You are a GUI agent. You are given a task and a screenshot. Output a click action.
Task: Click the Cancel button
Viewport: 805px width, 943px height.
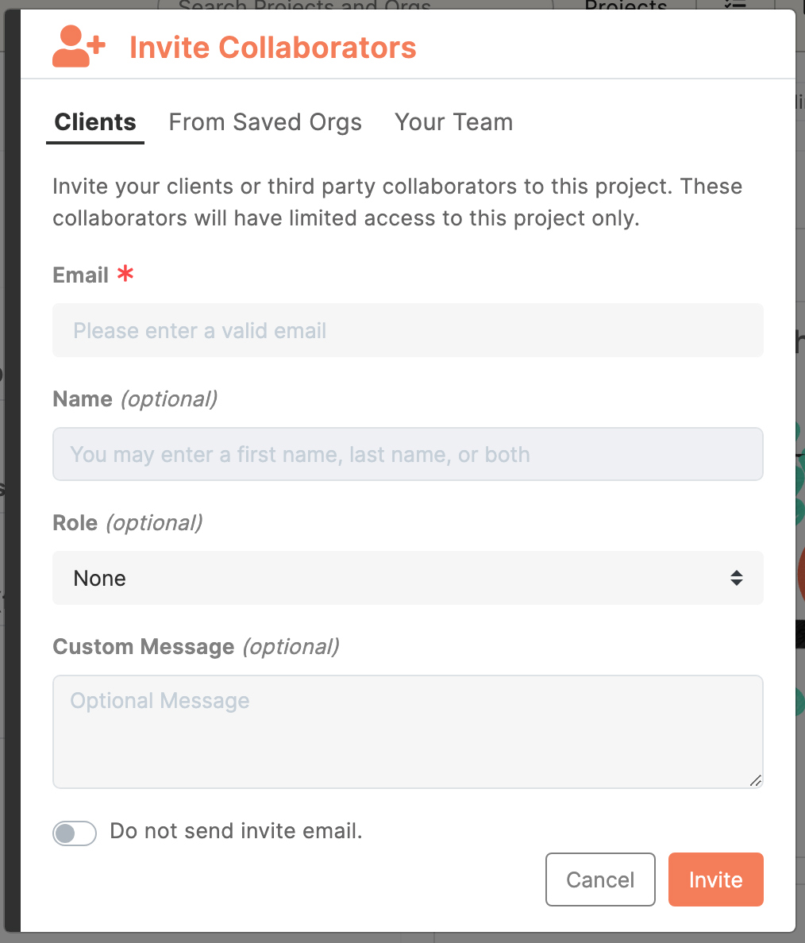coord(600,879)
